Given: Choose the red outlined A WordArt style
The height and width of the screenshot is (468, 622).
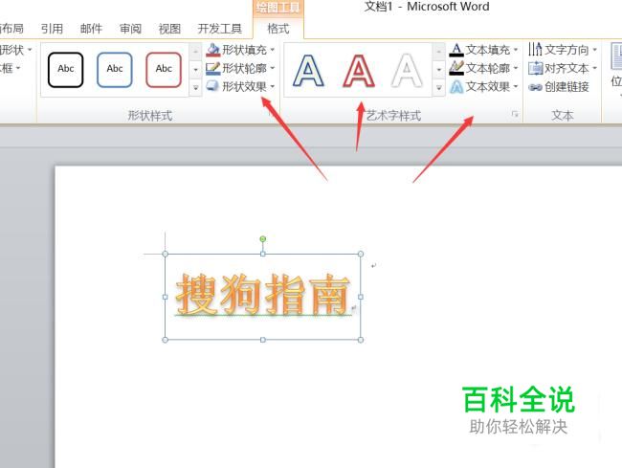Looking at the screenshot, I should point(358,71).
